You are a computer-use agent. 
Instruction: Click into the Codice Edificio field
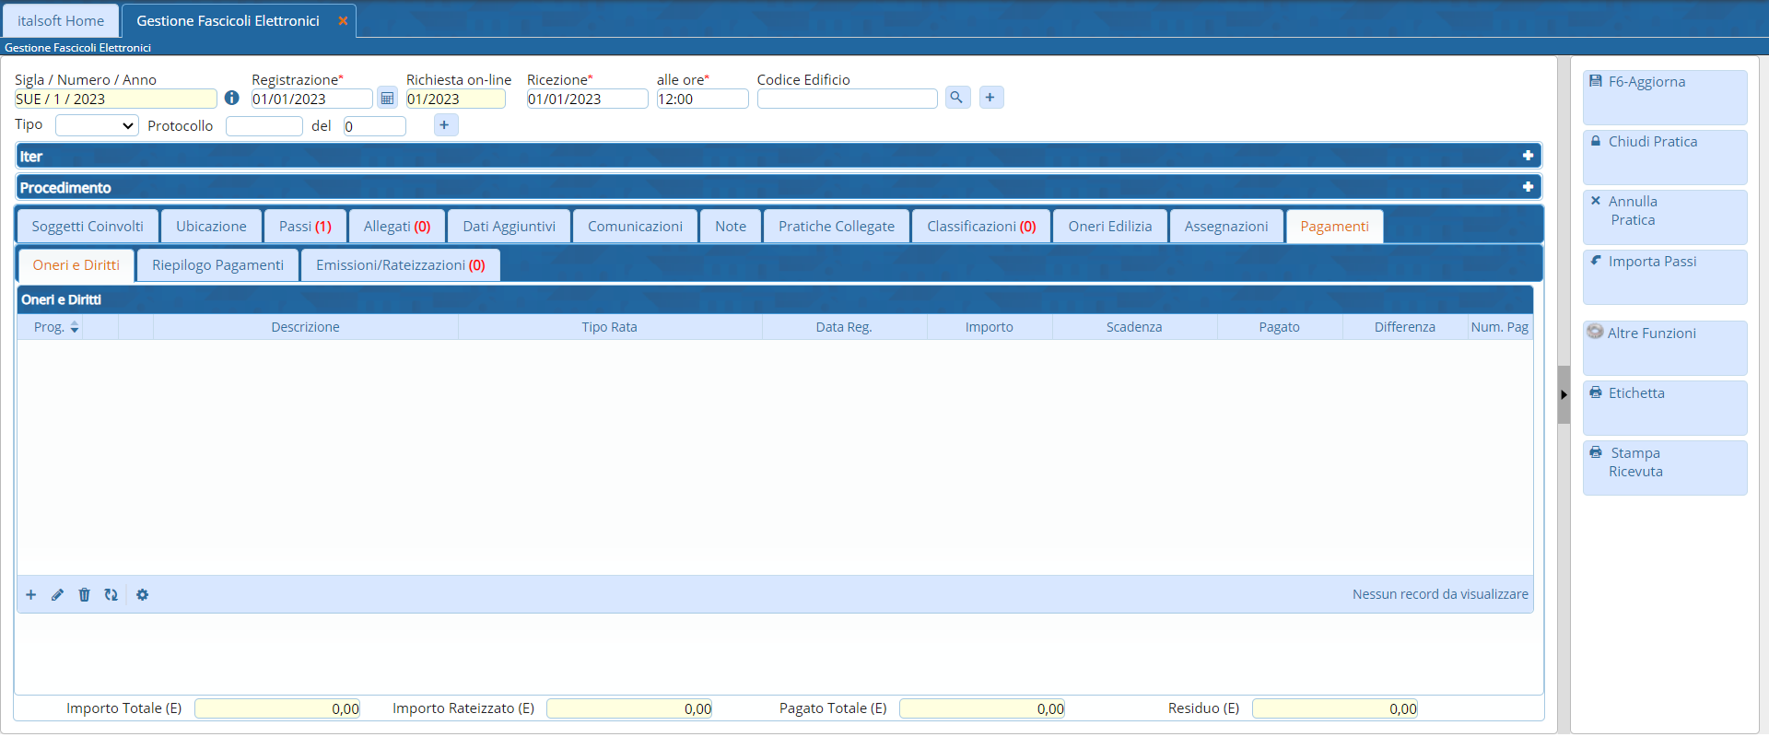pos(846,99)
